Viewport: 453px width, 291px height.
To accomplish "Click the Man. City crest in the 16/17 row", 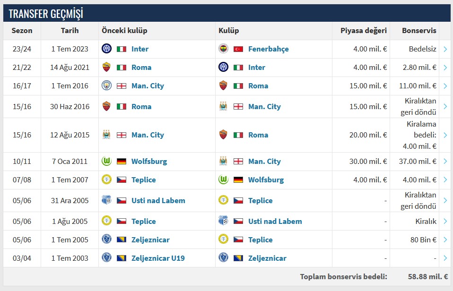I will pos(106,86).
